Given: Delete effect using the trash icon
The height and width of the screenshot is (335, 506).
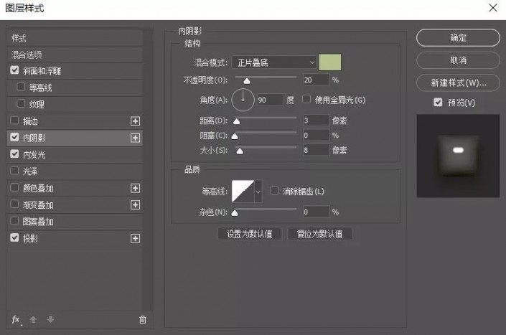Looking at the screenshot, I should tap(143, 319).
